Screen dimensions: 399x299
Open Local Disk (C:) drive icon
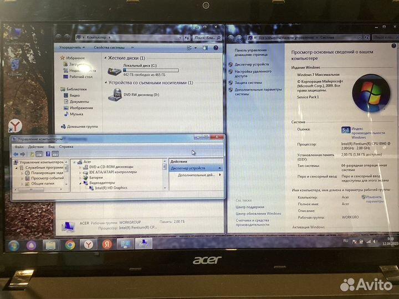click(x=115, y=70)
